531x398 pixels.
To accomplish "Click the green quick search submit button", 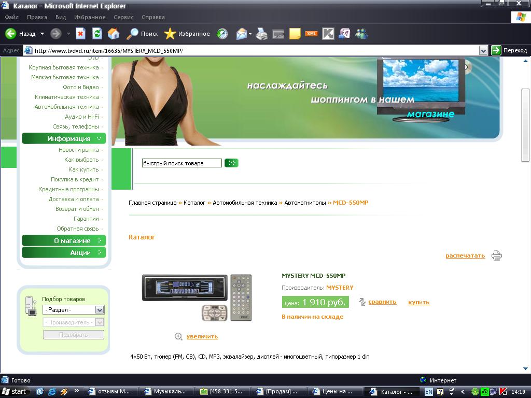I will point(231,163).
